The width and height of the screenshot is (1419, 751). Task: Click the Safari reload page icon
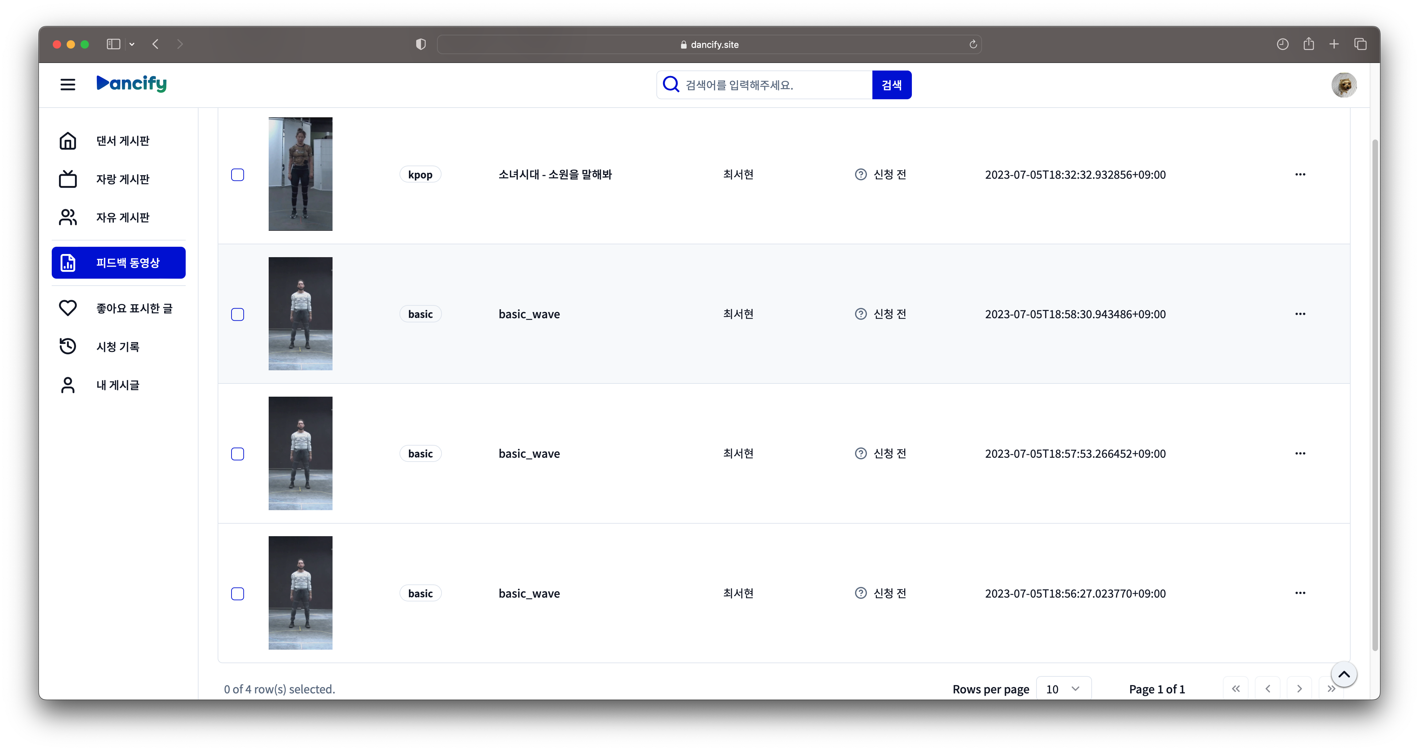point(973,45)
